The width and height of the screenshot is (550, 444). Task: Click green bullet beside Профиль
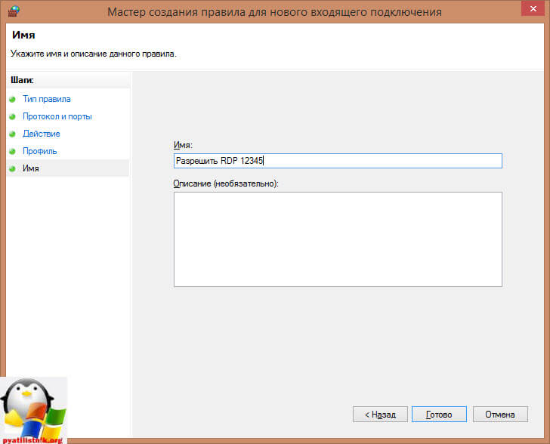pos(12,152)
